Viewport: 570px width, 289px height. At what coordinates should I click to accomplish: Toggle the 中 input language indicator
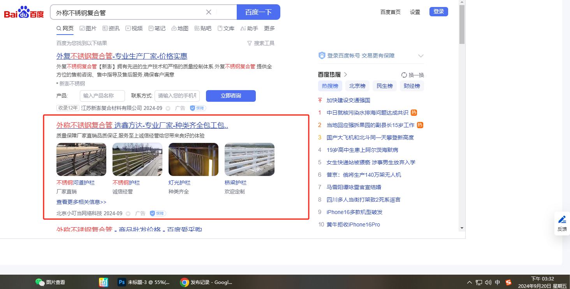[498, 282]
